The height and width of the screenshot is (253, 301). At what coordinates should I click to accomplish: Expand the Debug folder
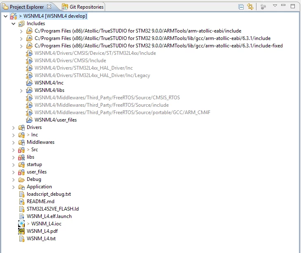tap(14, 180)
